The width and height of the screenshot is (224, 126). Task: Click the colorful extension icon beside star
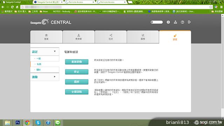point(216,7)
